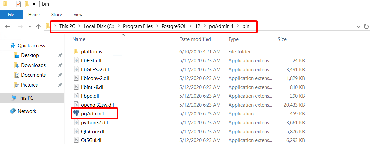The height and width of the screenshot is (144, 371).
Task: Click the Refresh button in address bar
Action: (x=366, y=27)
